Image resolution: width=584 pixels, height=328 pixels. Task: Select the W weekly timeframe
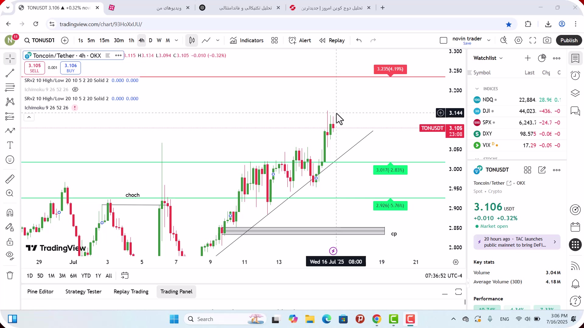[x=159, y=40]
